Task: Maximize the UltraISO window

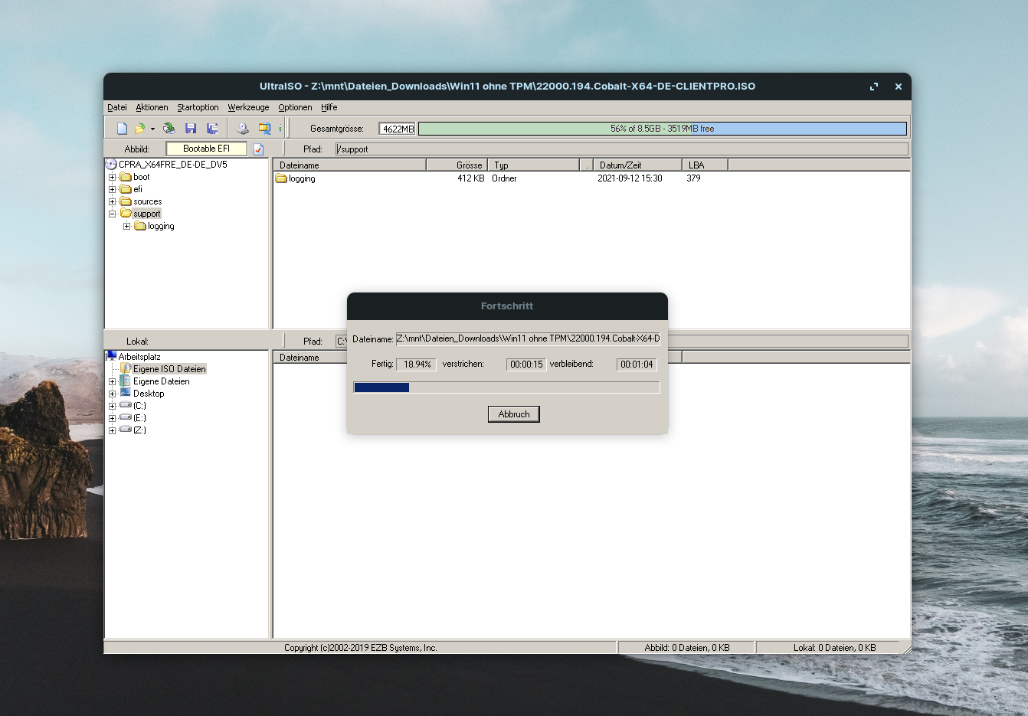Action: point(874,87)
